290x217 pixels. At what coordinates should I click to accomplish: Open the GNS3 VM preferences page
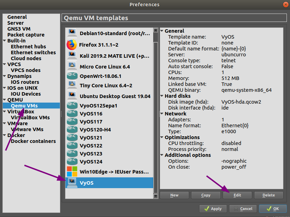pos(19,29)
